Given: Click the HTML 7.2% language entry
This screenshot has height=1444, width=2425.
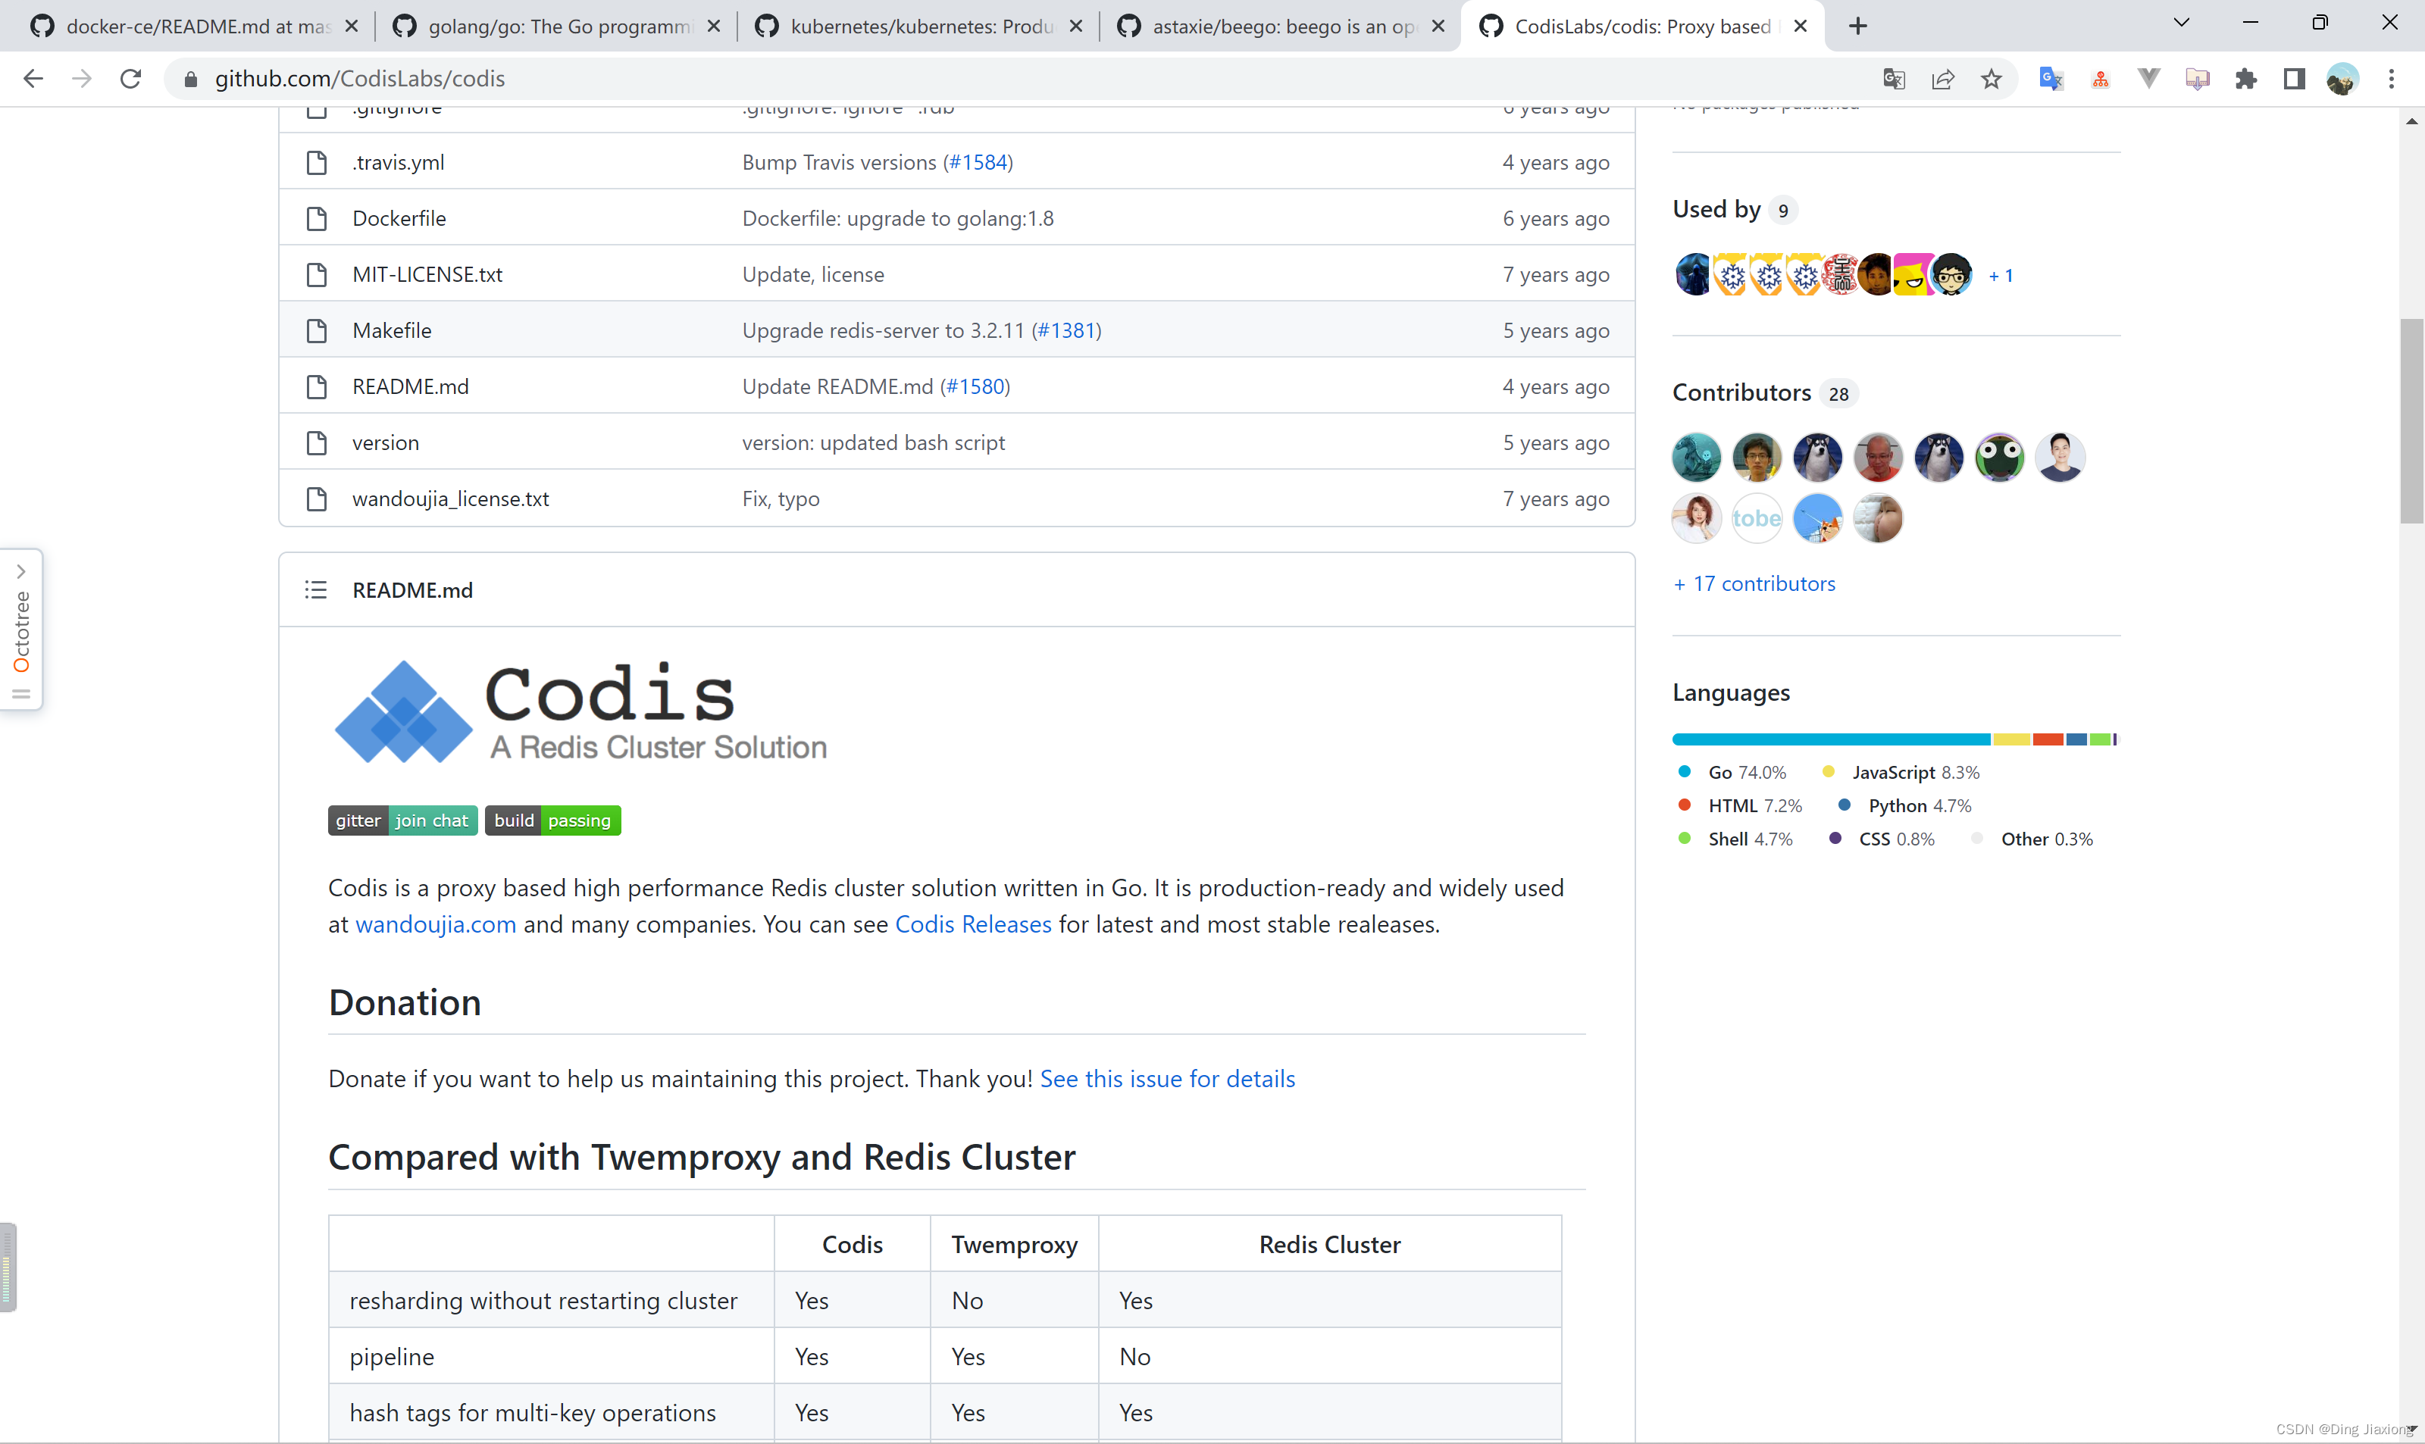Looking at the screenshot, I should 1741,805.
